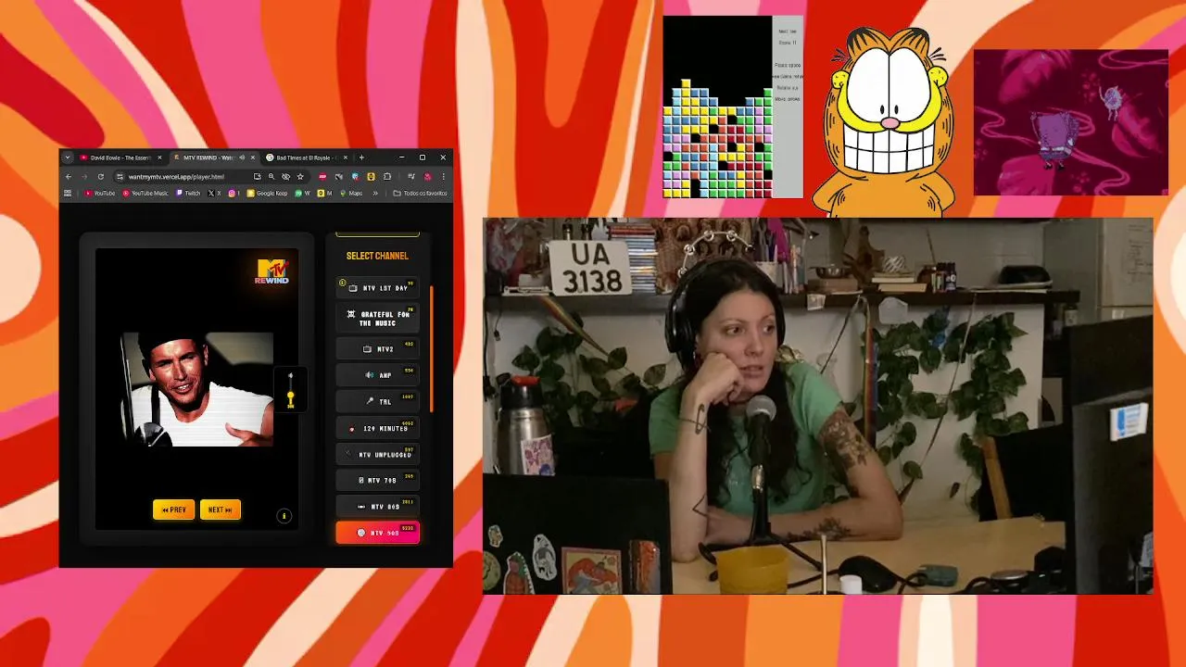This screenshot has height=667, width=1186.
Task: Open the YouTube Music bookmark
Action: click(145, 194)
